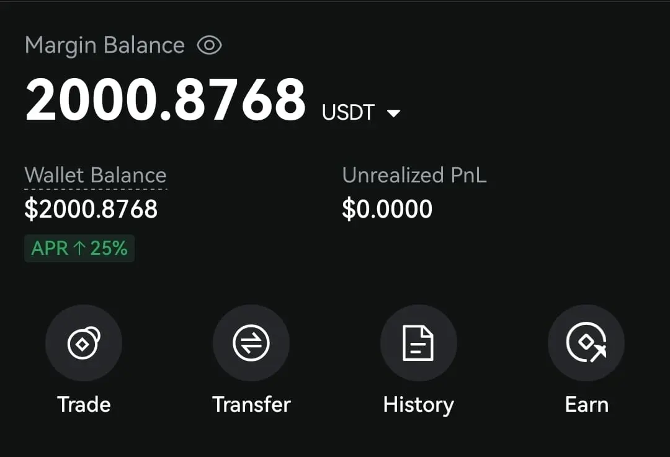Select the USDT currency label
Screen dimensions: 670x457
coord(348,112)
